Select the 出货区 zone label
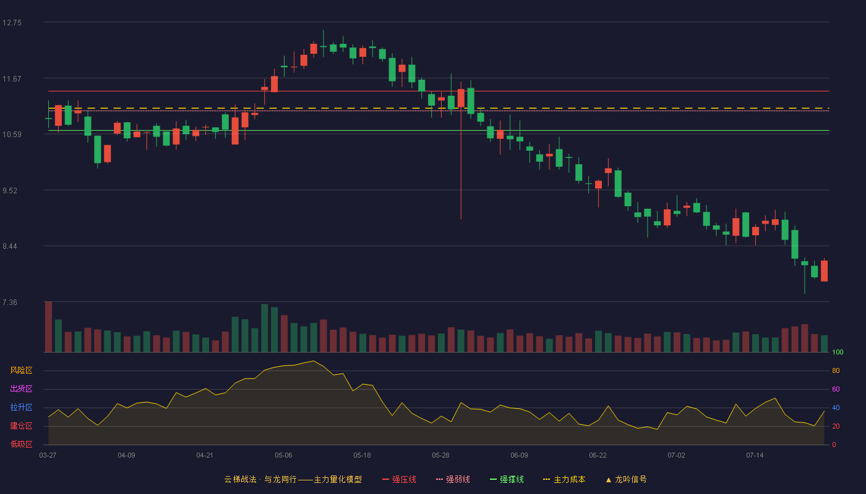866x494 pixels. pos(21,389)
